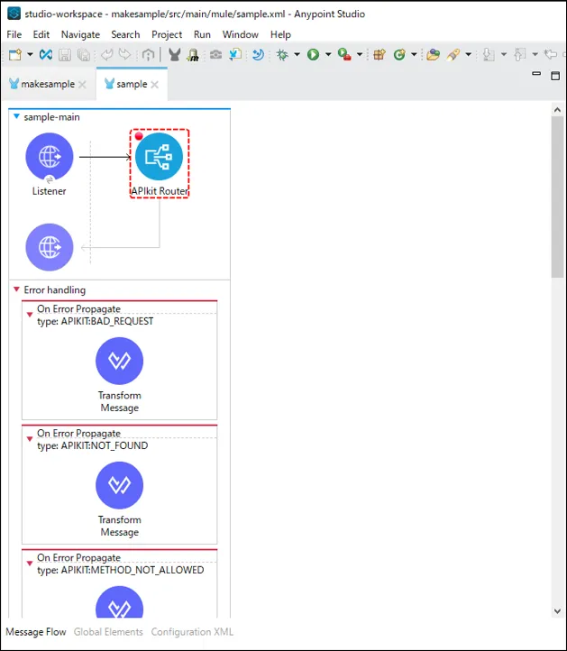Click the green Run play icon
The width and height of the screenshot is (567, 651).
(314, 54)
